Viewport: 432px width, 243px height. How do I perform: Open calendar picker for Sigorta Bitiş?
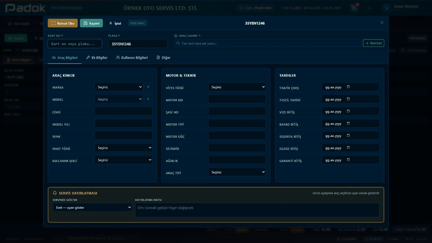click(348, 136)
